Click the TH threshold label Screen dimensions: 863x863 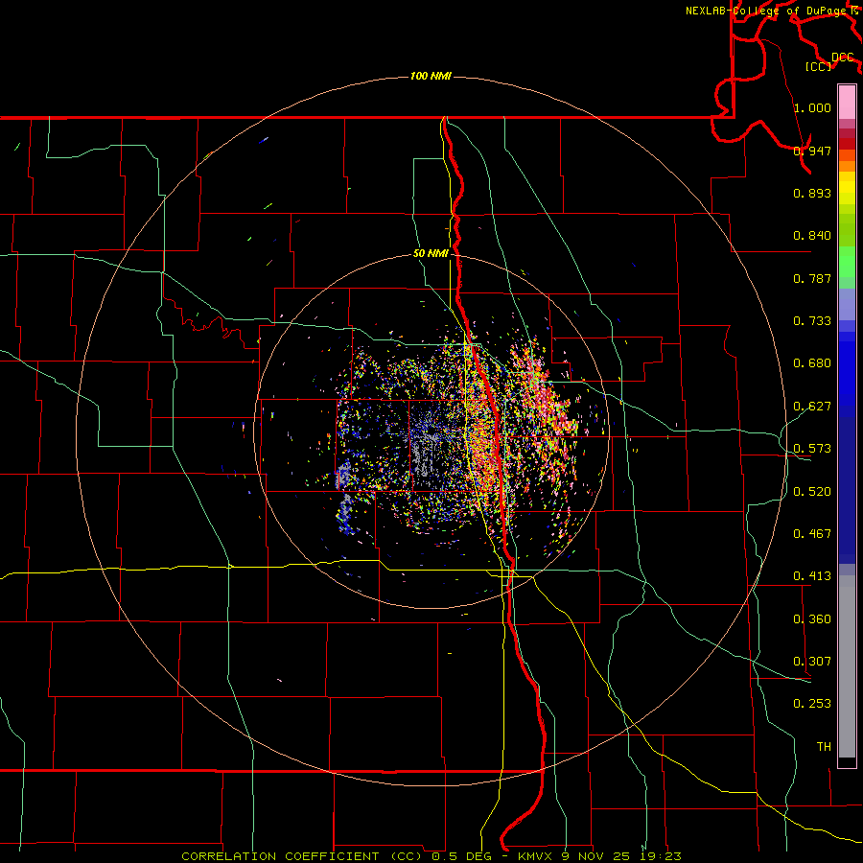[824, 747]
